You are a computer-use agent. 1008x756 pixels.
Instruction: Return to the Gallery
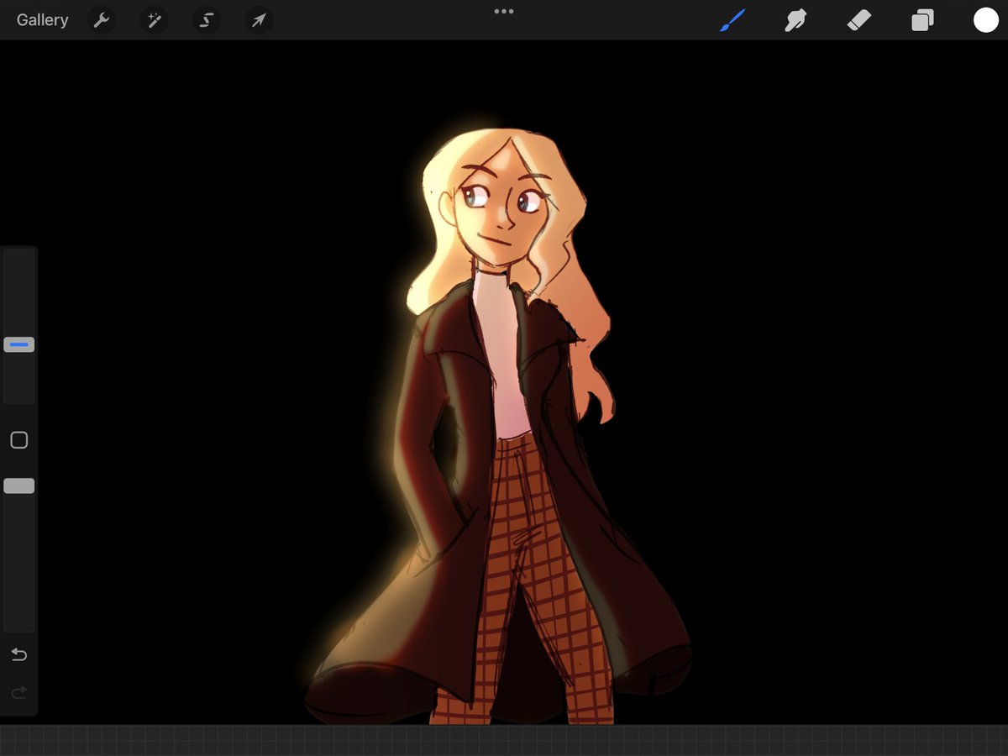(42, 20)
